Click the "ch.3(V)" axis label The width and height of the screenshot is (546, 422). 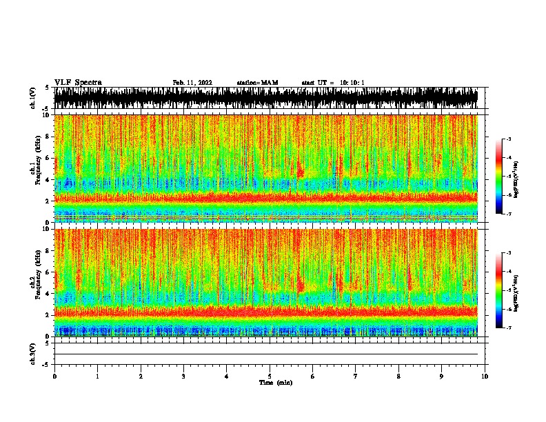(x=33, y=354)
